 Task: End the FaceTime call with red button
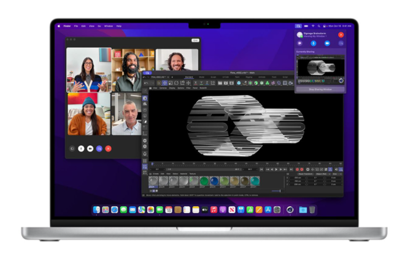(x=108, y=148)
